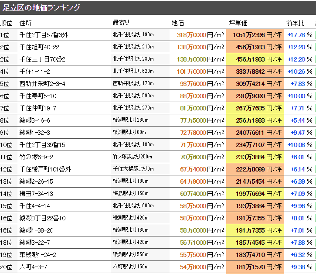316x274 pixels.
Task: Click the 地価 column header
Action: point(178,23)
